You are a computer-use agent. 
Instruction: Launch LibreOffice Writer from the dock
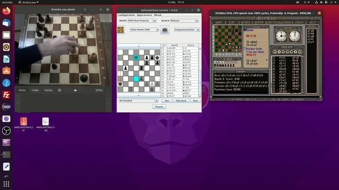click(x=6, y=59)
